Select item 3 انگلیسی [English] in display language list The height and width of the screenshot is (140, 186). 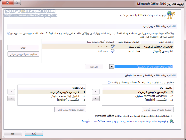tap(138, 100)
